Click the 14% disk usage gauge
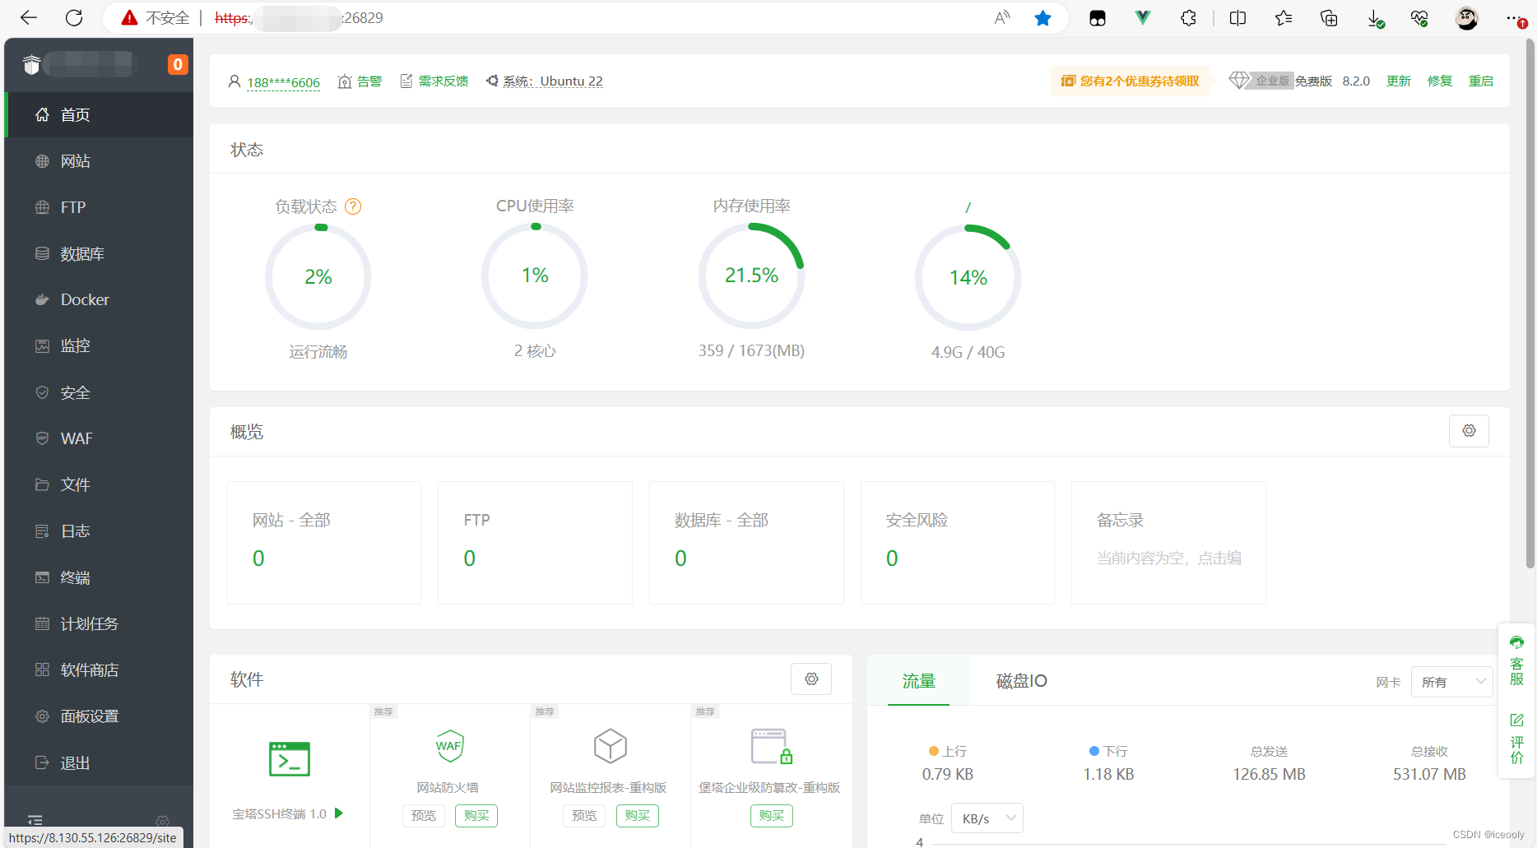The image size is (1537, 848). 968,277
